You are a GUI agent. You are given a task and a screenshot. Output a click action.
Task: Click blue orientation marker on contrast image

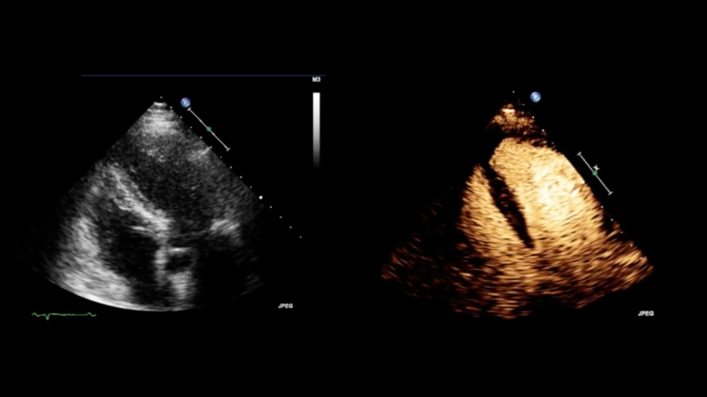click(x=535, y=97)
